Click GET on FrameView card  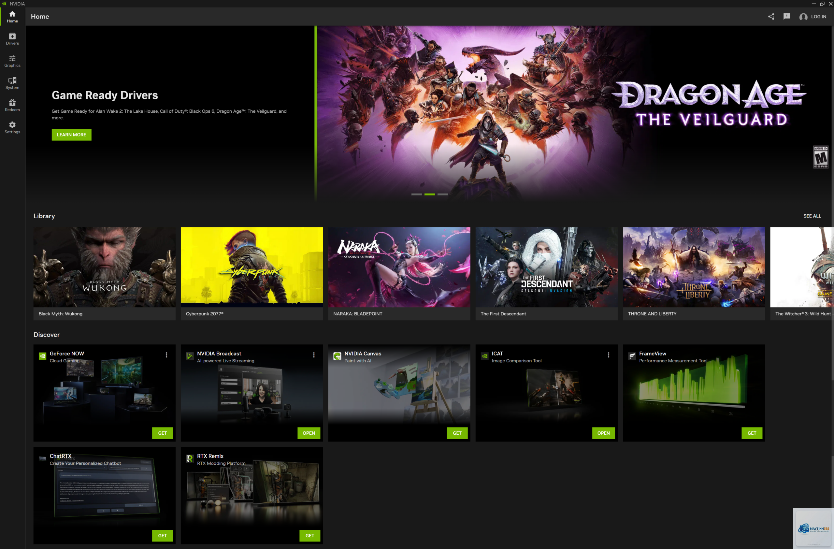tap(752, 433)
